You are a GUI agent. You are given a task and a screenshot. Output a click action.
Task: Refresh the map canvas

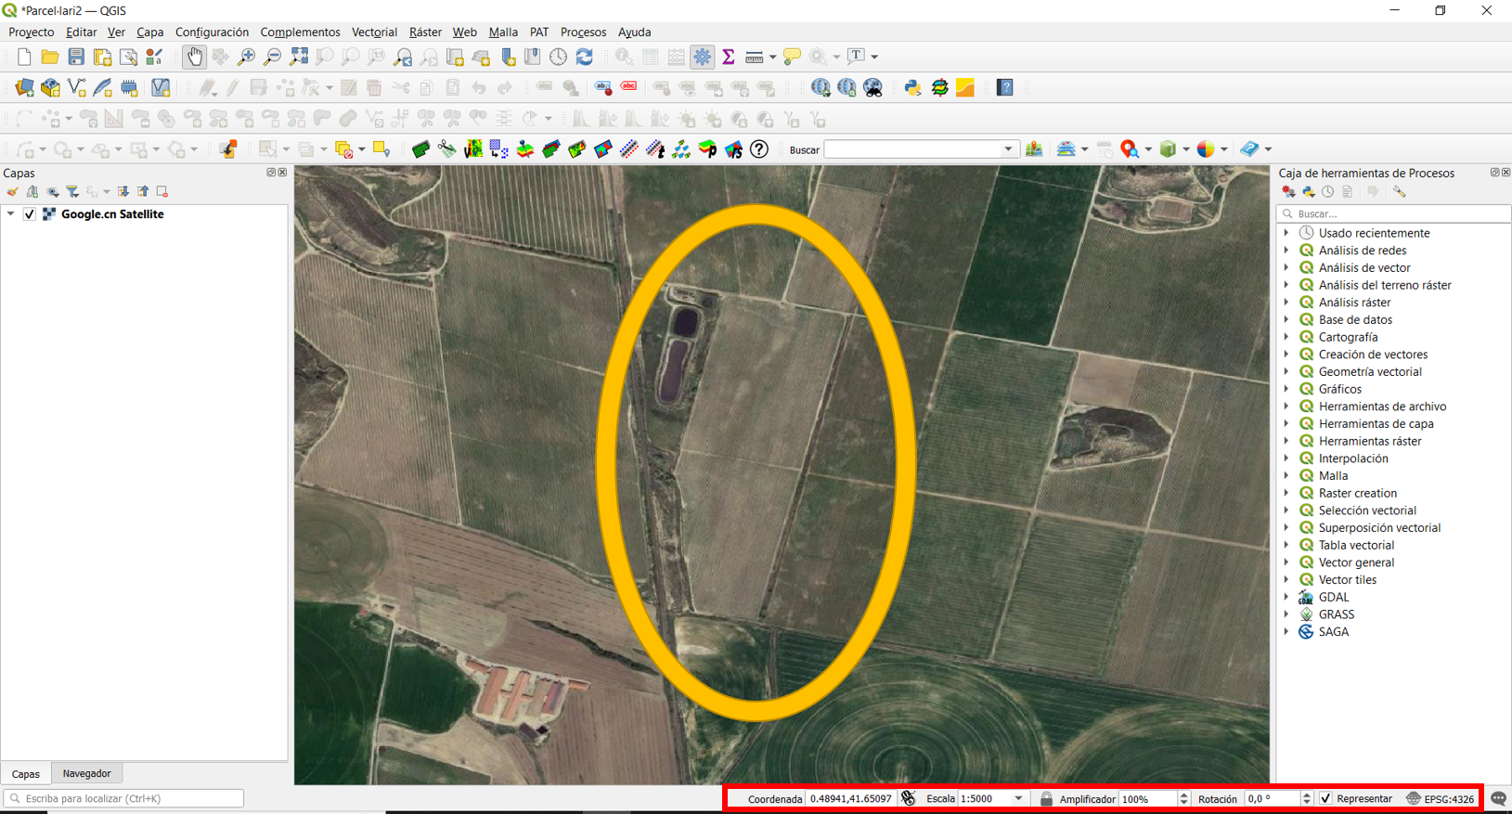tap(584, 57)
